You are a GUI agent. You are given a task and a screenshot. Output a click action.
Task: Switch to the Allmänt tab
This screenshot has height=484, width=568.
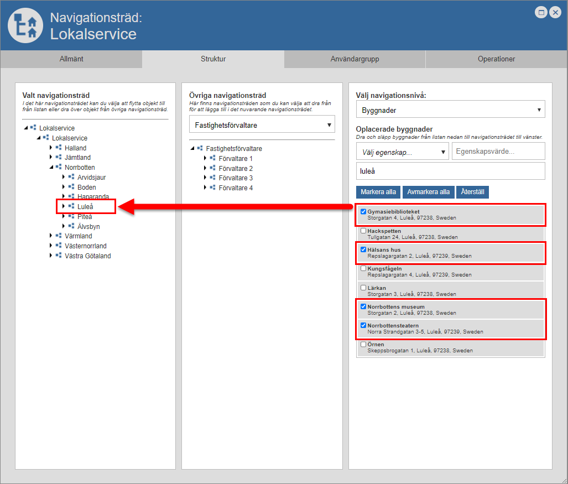pos(71,59)
